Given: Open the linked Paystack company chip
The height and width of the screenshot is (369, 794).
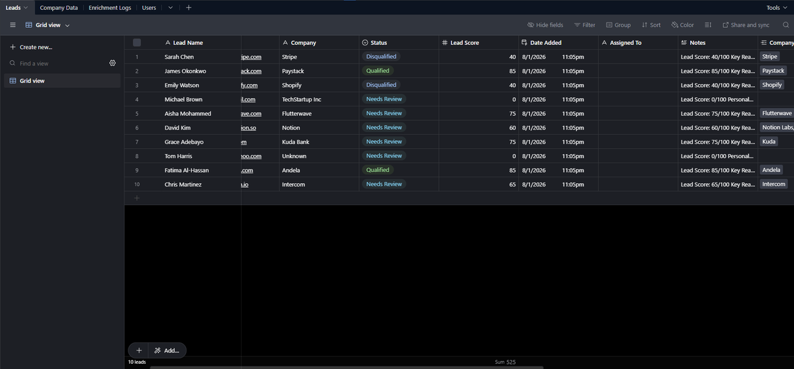Looking at the screenshot, I should (773, 71).
